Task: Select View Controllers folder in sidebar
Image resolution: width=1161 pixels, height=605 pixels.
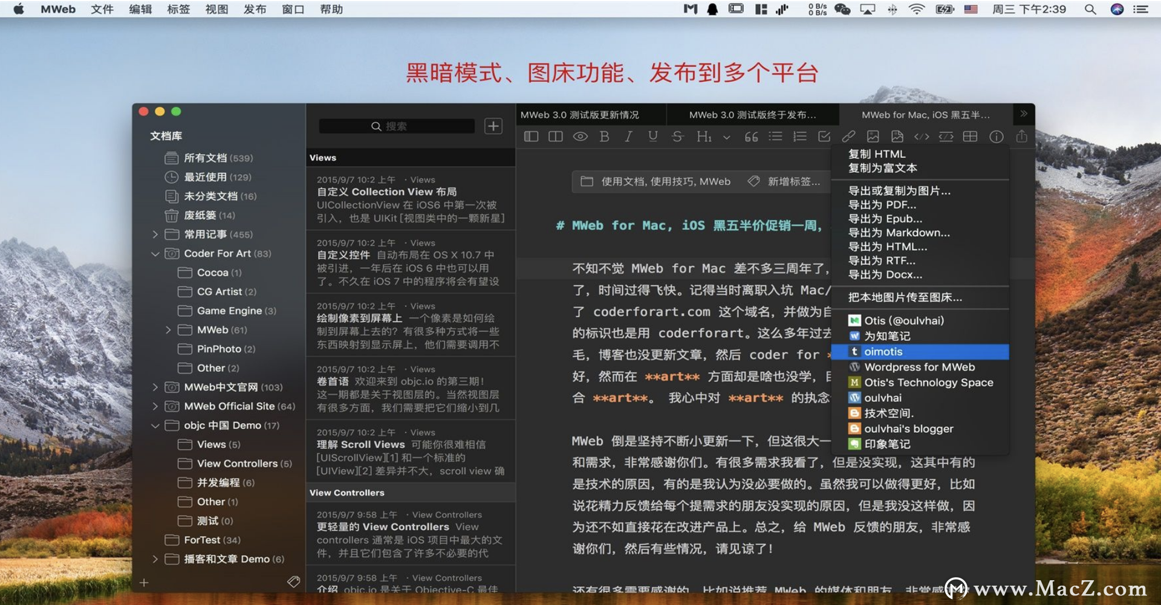Action: (x=235, y=464)
